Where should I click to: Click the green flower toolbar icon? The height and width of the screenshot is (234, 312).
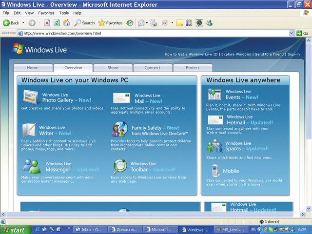pos(199,23)
